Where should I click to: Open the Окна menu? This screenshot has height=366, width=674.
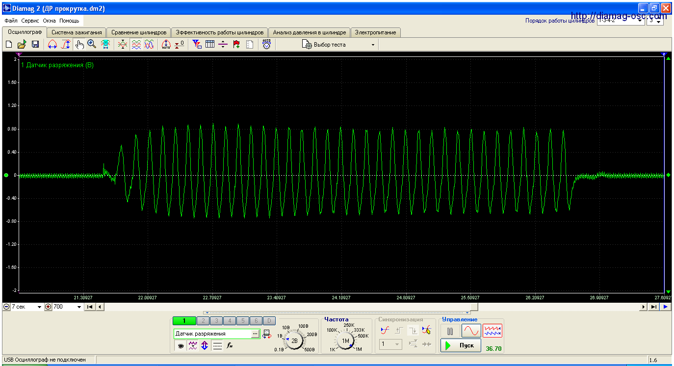[x=49, y=21]
